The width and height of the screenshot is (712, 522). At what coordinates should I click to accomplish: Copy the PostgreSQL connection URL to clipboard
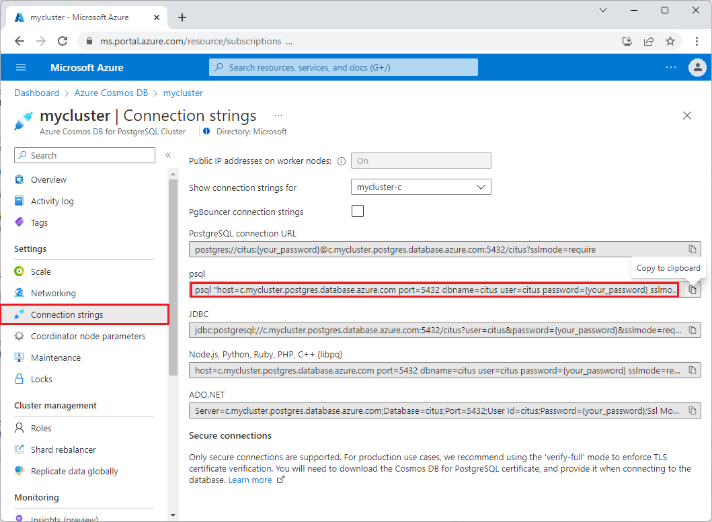pos(693,249)
